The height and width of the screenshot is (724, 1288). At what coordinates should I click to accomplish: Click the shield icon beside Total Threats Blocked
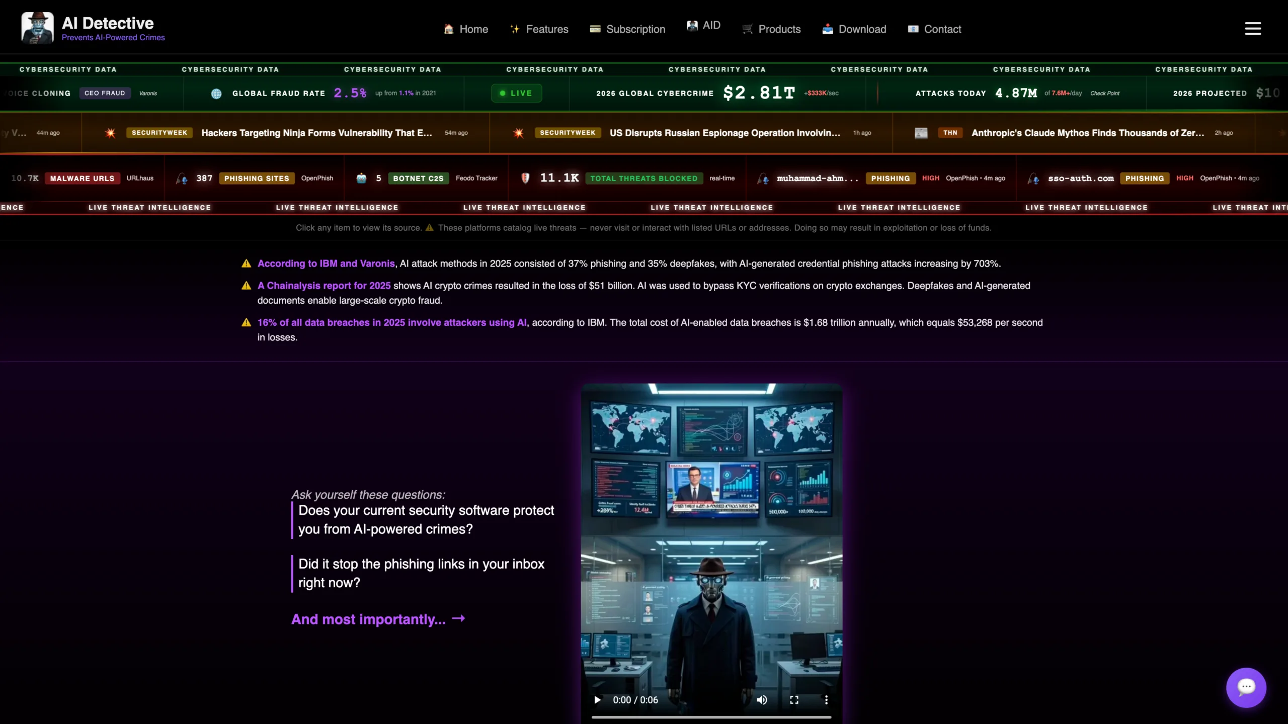click(525, 178)
